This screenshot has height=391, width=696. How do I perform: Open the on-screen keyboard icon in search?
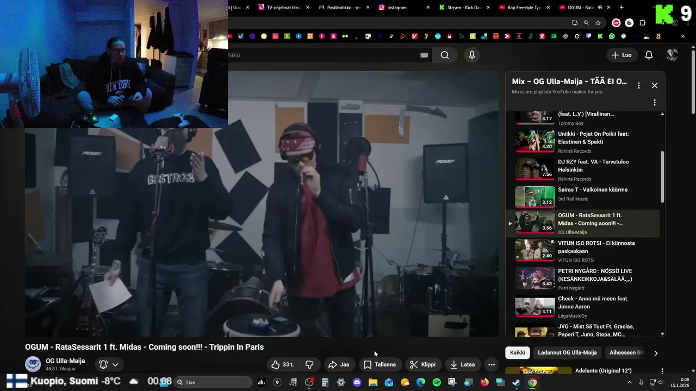[424, 55]
